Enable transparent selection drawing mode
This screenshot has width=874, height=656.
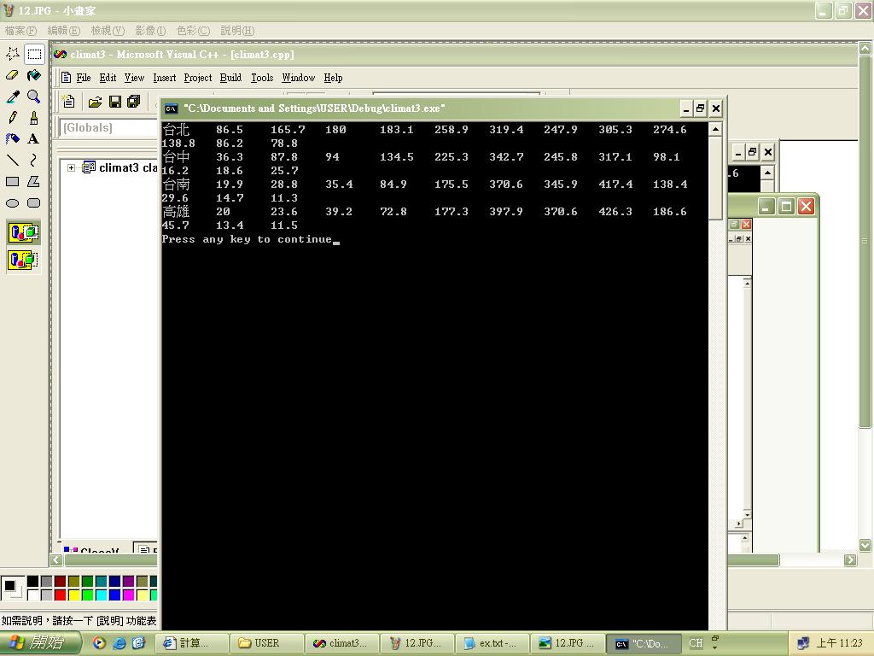[23, 259]
